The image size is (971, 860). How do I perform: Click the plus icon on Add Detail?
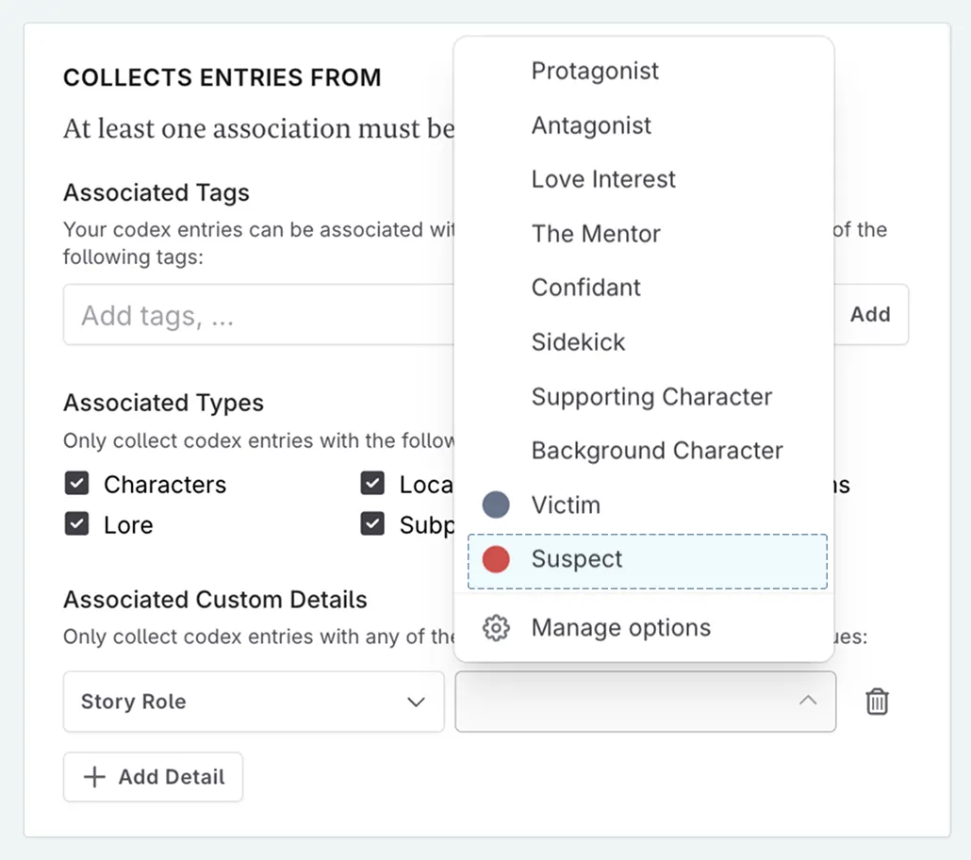tap(93, 776)
